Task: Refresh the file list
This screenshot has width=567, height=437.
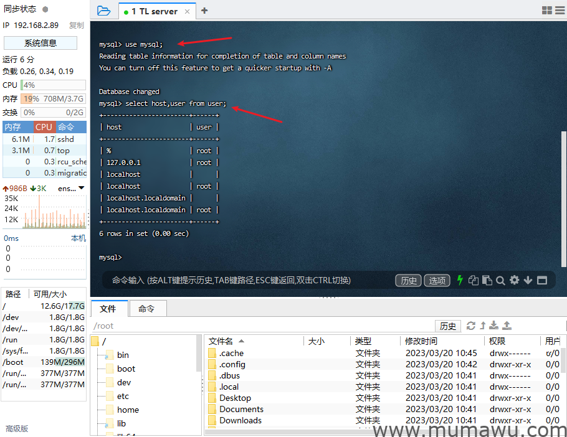Action: click(x=472, y=326)
